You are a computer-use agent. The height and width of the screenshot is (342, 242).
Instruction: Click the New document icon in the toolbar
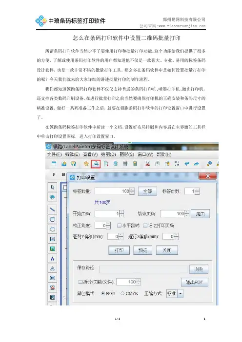[54, 164]
